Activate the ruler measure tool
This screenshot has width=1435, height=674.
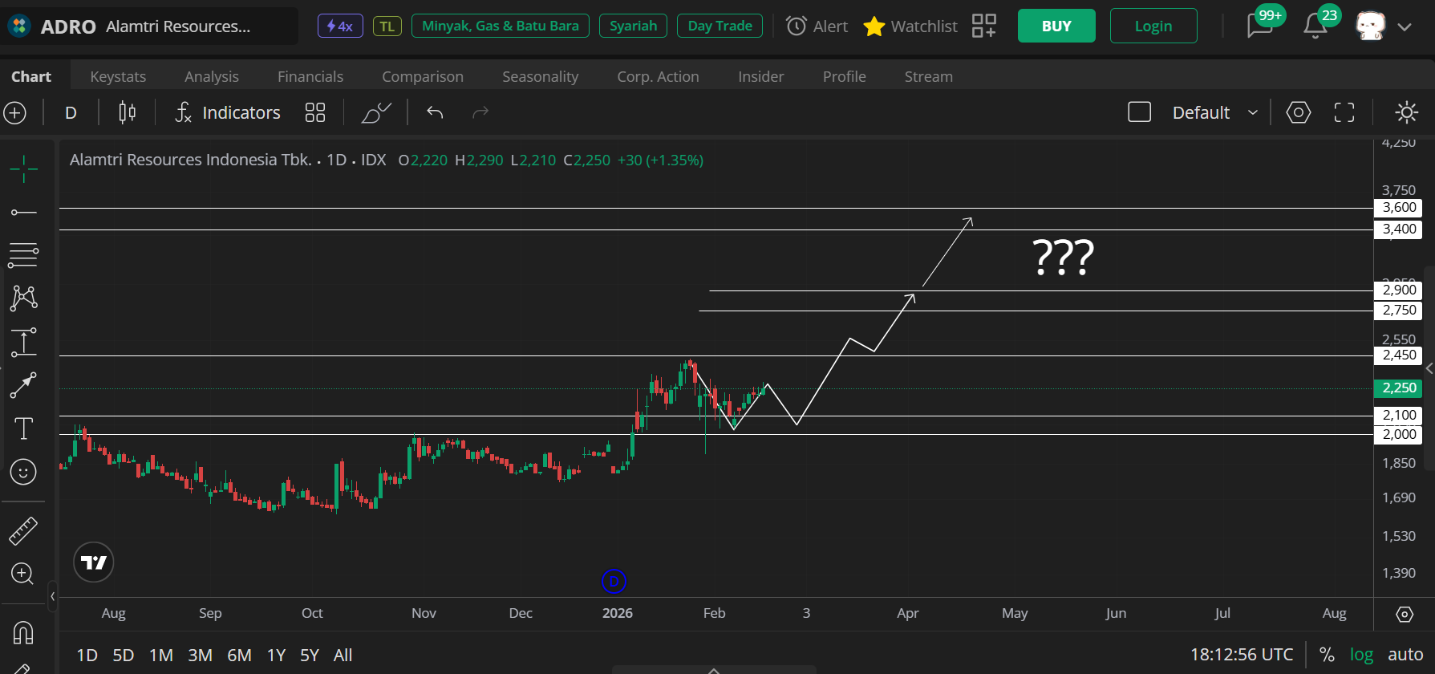pyautogui.click(x=23, y=530)
